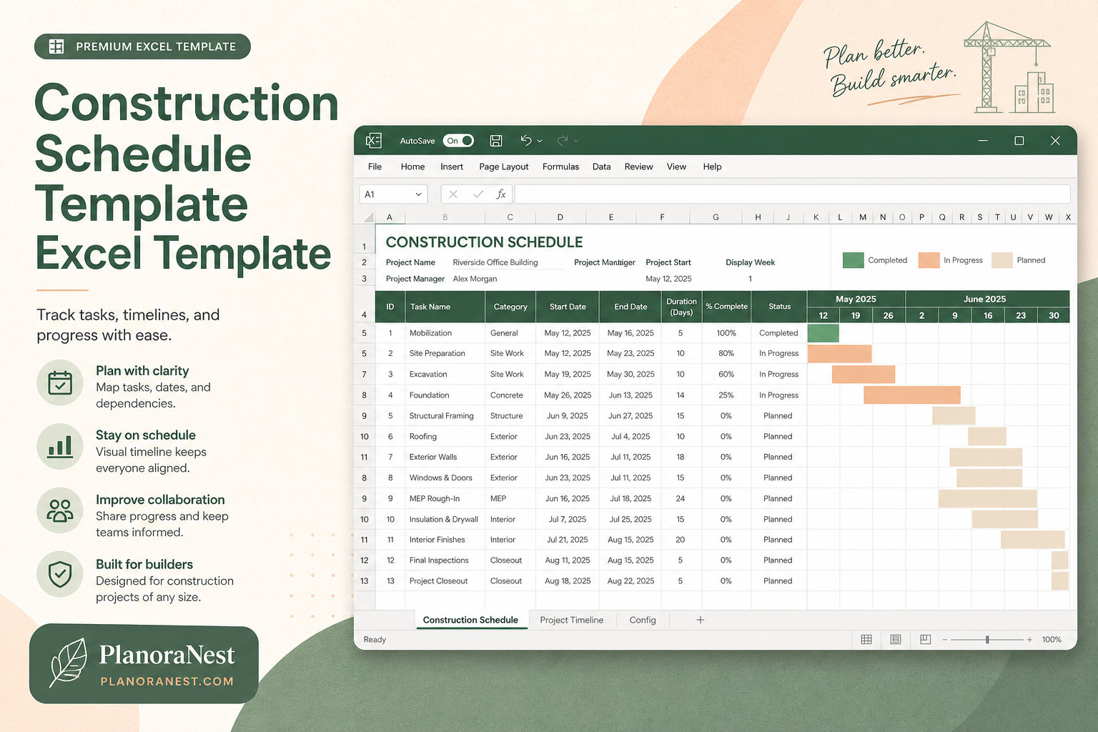Open the View tab
1098x732 pixels.
(x=676, y=167)
